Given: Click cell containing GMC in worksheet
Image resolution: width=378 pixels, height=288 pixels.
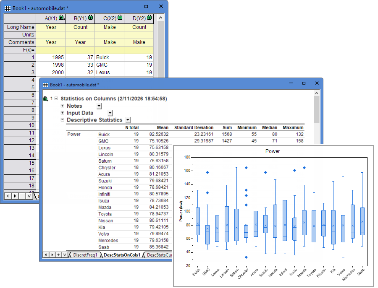Looking at the screenshot, I should [110, 65].
